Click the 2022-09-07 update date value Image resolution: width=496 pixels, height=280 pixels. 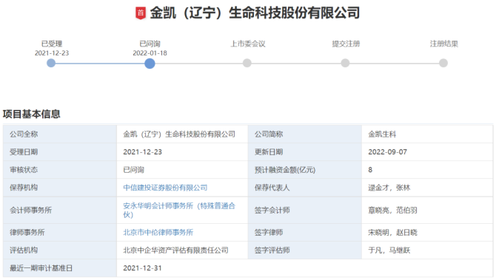(387, 152)
